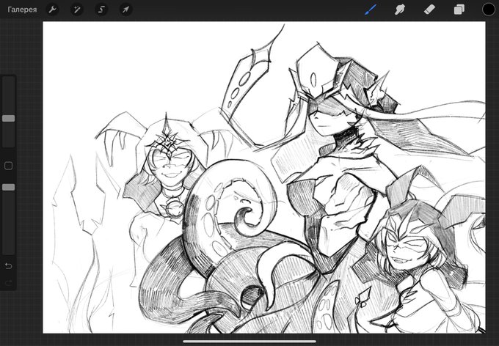Open the black color picker swatch
This screenshot has height=346, width=499.
[489, 10]
